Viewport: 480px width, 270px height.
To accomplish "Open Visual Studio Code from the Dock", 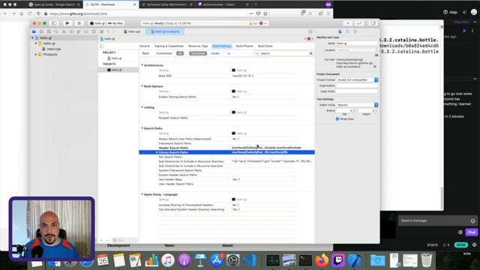I will pyautogui.click(x=250, y=260).
